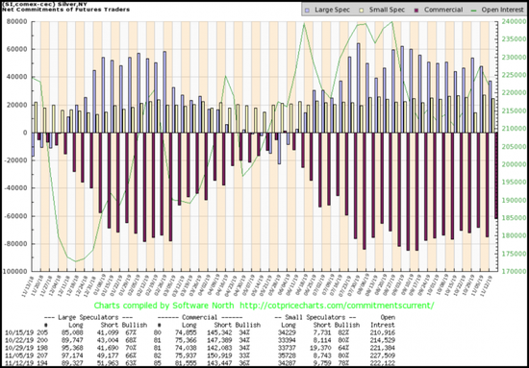Click the Small Spec yellow legend swatch
Viewport: 529px width, 368px height.
click(362, 10)
